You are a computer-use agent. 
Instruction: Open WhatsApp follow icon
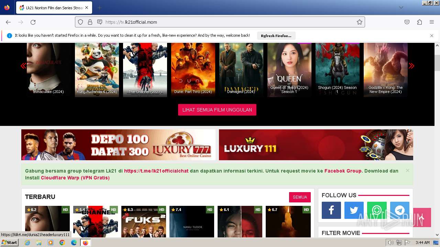377,210
